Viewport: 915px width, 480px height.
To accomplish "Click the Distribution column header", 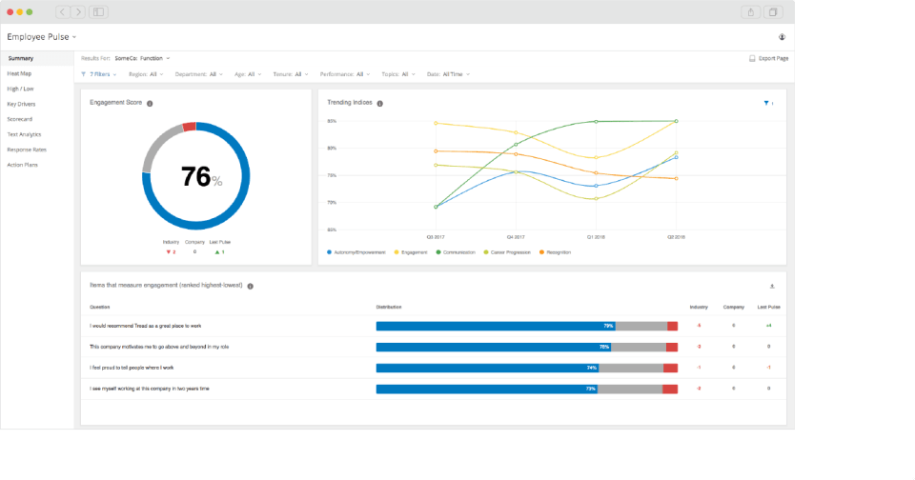I will (389, 307).
